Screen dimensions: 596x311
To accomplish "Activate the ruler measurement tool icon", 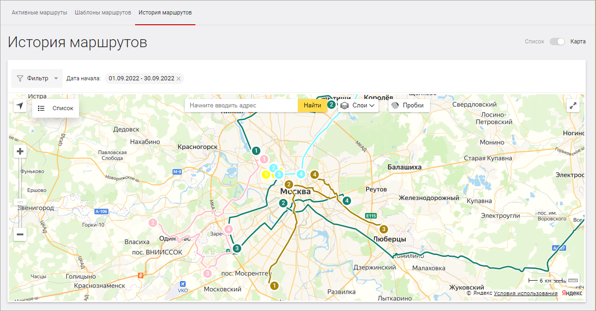I will coord(573,280).
